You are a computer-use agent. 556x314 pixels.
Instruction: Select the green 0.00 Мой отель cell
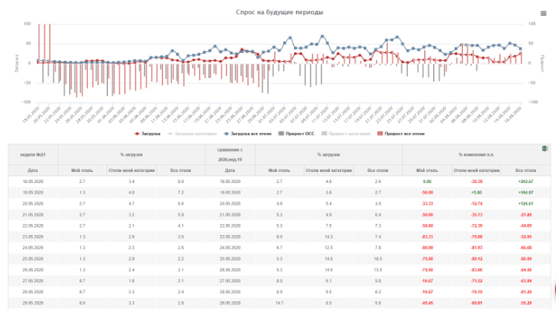427,181
